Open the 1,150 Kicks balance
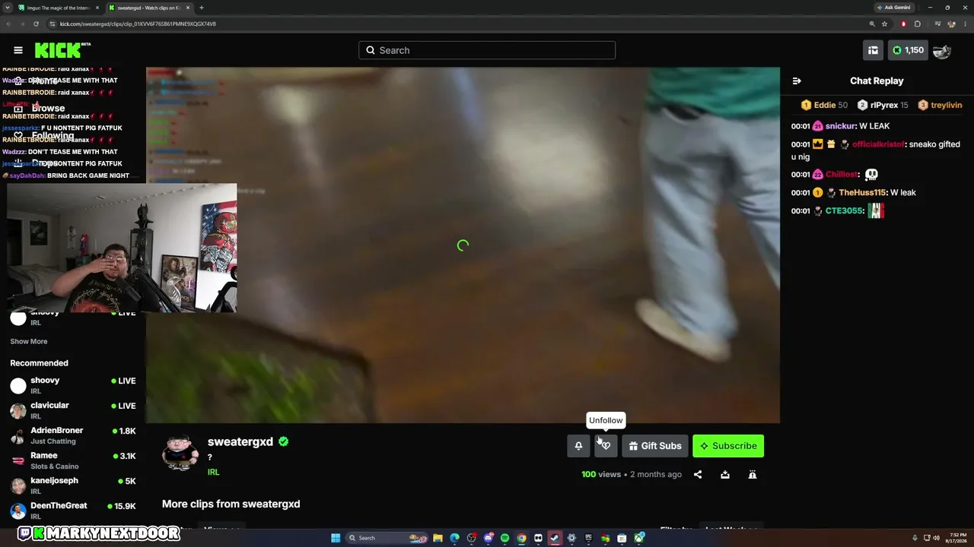The image size is (974, 547). point(908,50)
